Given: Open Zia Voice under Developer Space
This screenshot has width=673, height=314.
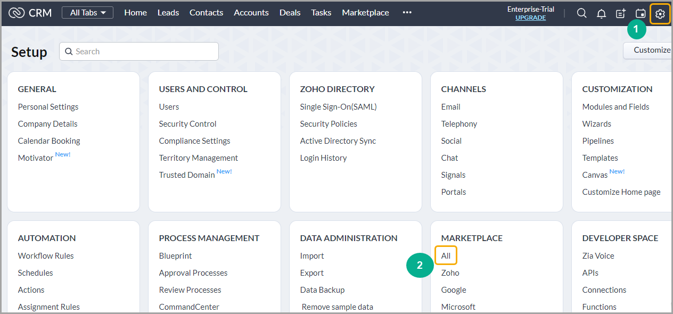Looking at the screenshot, I should (x=598, y=256).
